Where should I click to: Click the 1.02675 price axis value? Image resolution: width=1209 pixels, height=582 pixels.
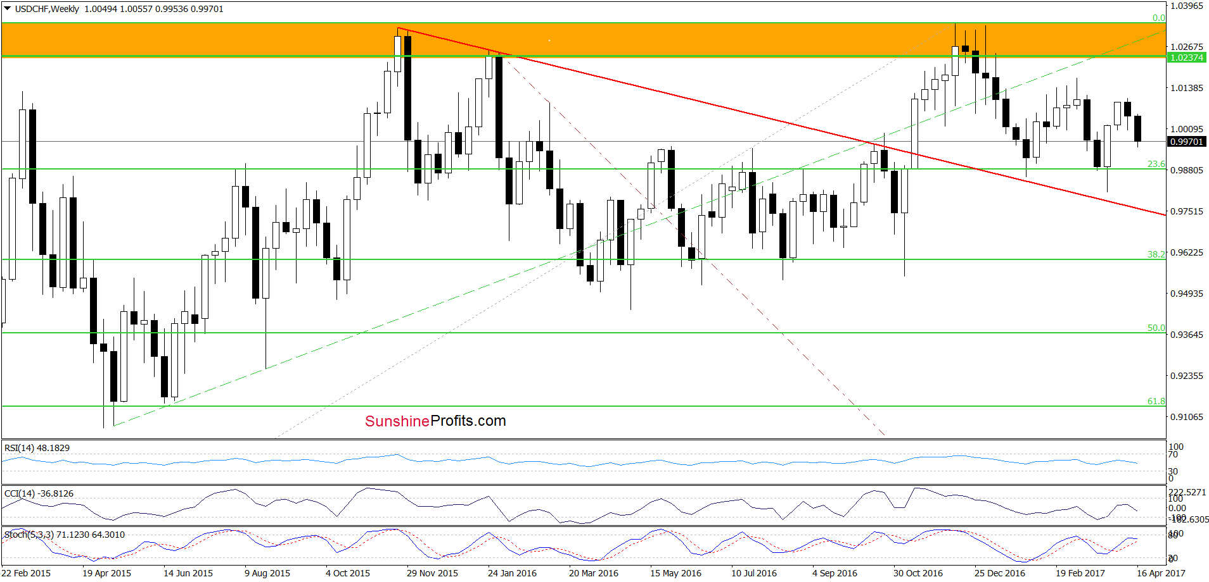pyautogui.click(x=1186, y=47)
